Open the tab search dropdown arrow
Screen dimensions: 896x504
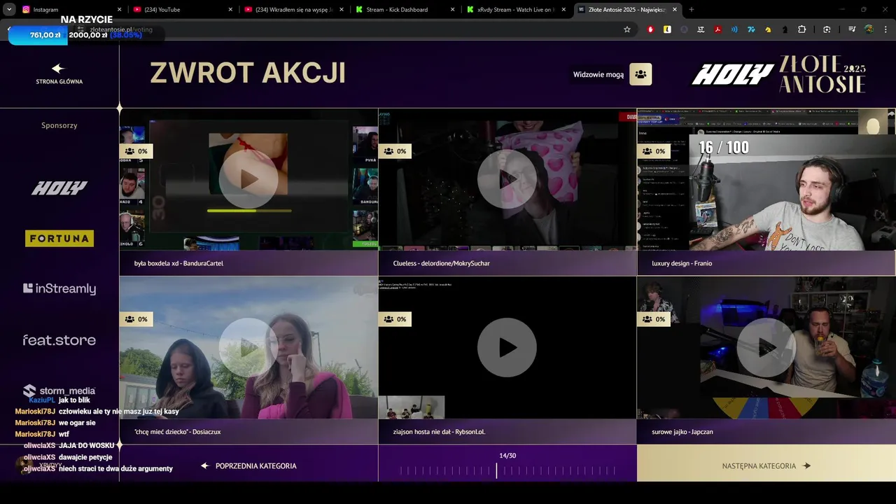point(9,10)
